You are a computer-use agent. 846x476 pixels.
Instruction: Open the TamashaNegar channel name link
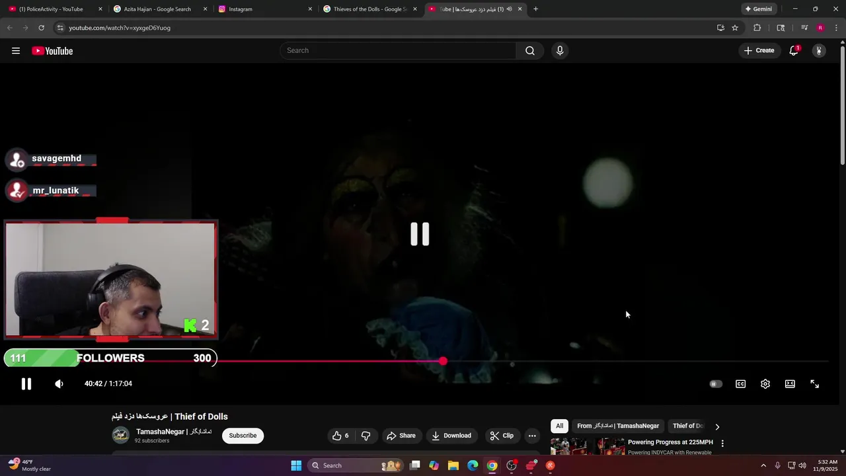coord(174,432)
